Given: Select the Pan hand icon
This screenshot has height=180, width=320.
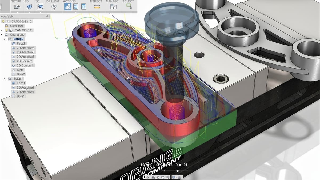Looking at the screenshot, I should click(158, 177).
